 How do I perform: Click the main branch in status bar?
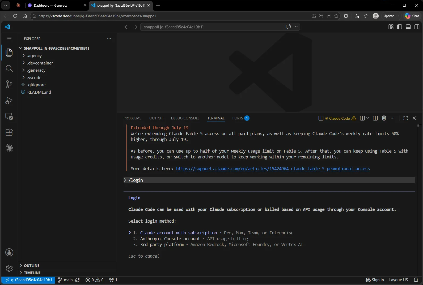[65, 280]
